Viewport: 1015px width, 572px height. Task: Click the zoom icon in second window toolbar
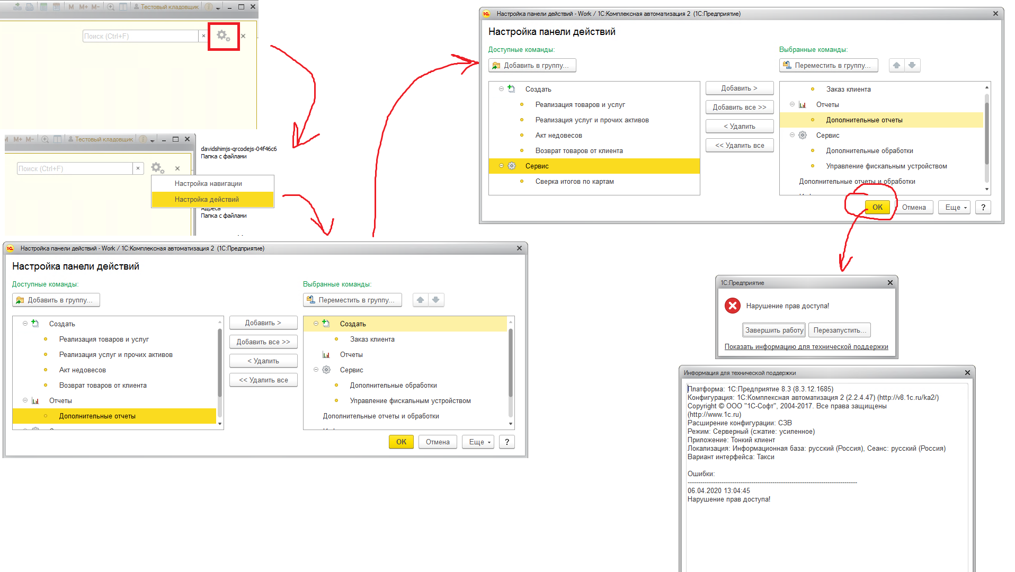point(45,139)
